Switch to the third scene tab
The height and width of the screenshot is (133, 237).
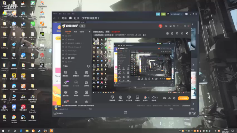click(82, 32)
